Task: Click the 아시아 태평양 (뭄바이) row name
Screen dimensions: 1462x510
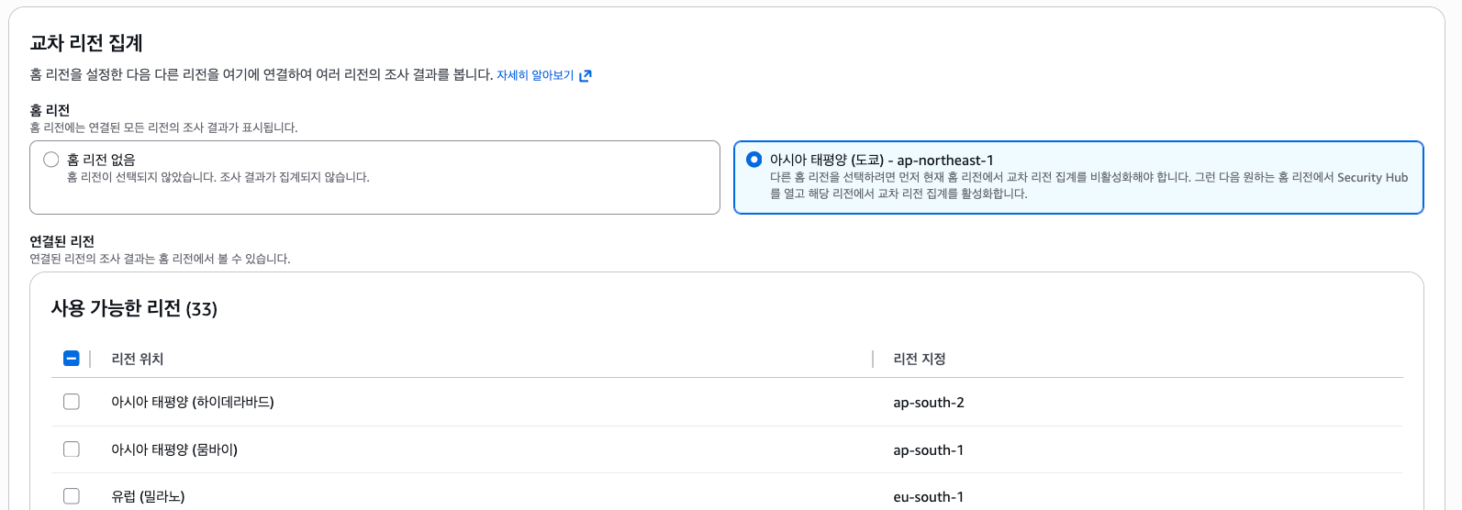Action: (174, 449)
